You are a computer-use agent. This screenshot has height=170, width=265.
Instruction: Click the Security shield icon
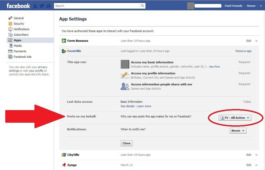10,23
